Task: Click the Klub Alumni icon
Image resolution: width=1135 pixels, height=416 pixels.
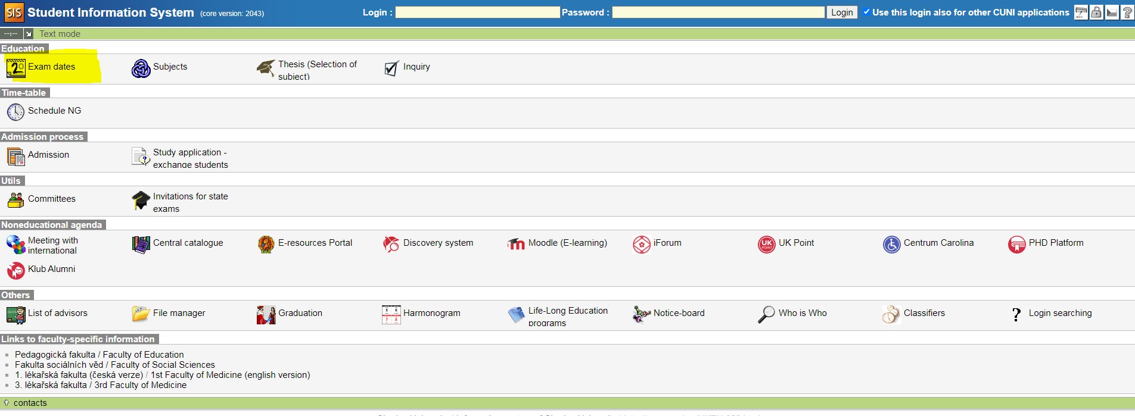Action: (15, 270)
